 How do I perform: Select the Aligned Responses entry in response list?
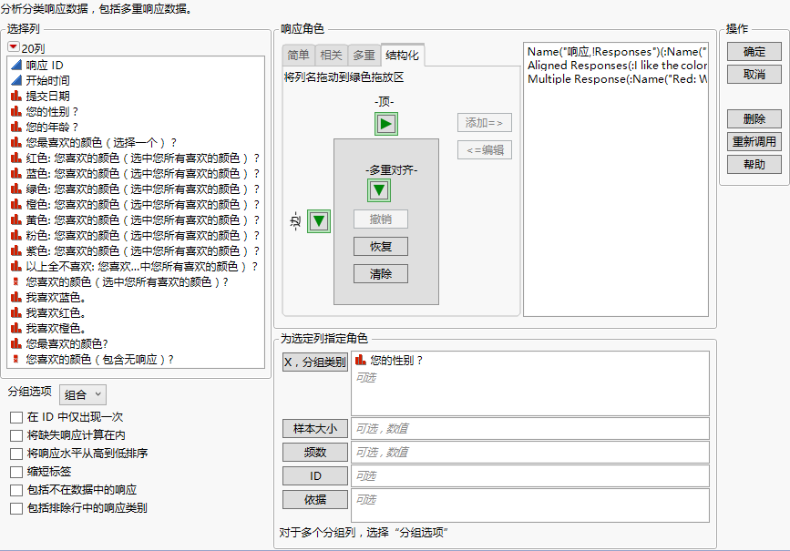click(x=617, y=65)
